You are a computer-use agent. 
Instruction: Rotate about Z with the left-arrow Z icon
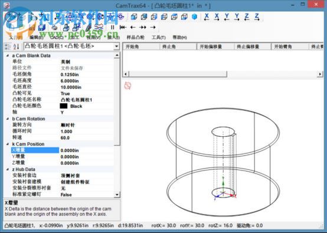(x=247, y=17)
